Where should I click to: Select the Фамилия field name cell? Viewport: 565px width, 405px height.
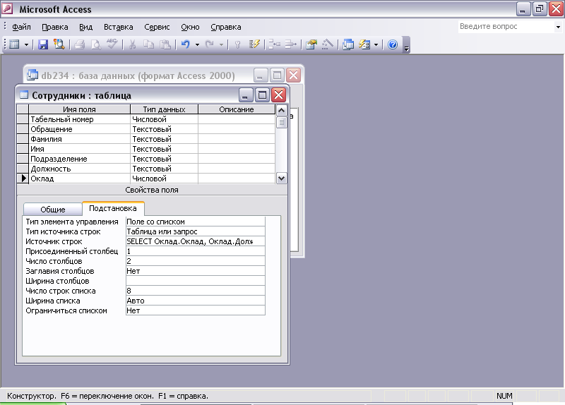[x=79, y=139]
